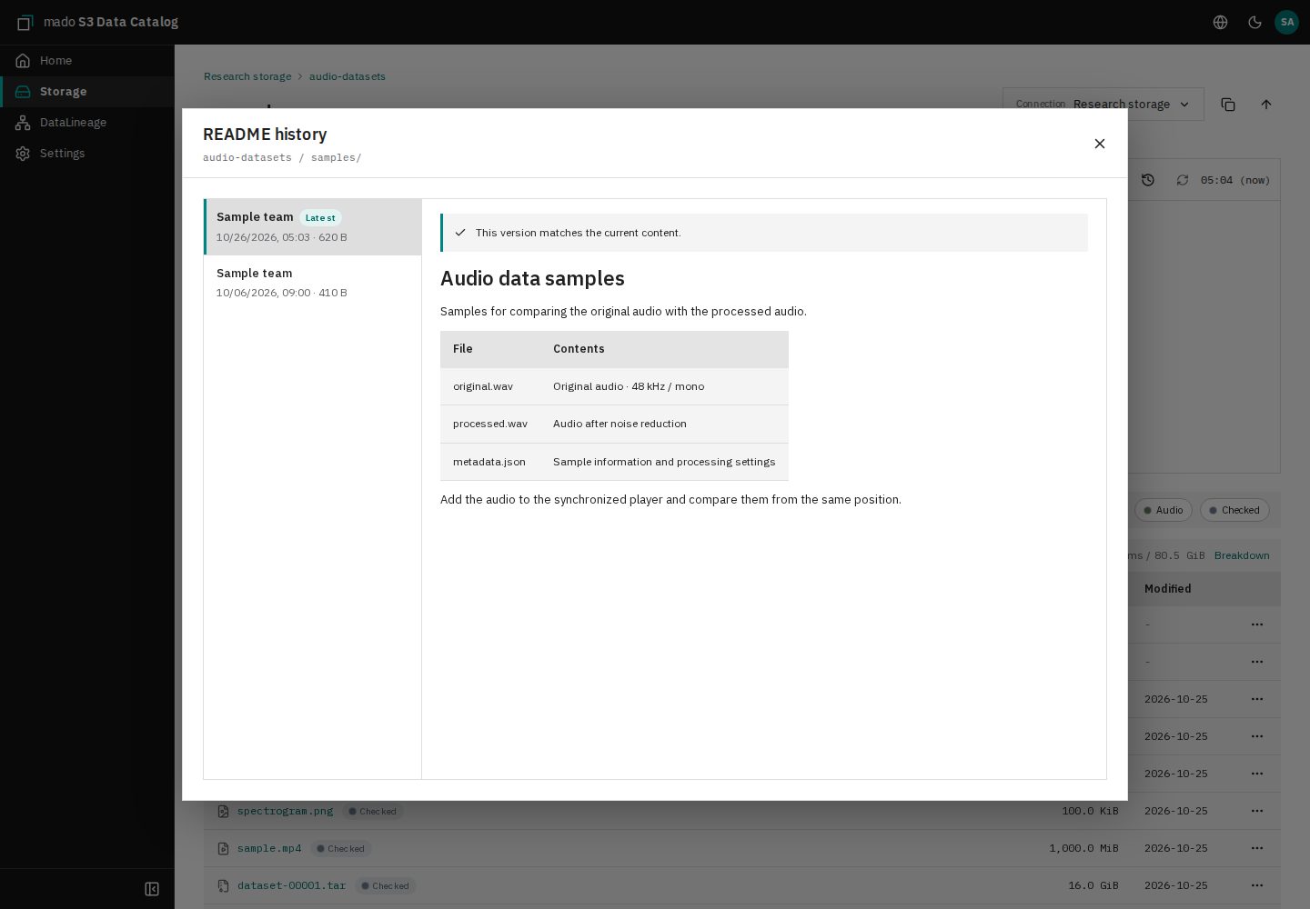Collapse the sidebar panel
The image size is (1310, 909).
tap(152, 889)
